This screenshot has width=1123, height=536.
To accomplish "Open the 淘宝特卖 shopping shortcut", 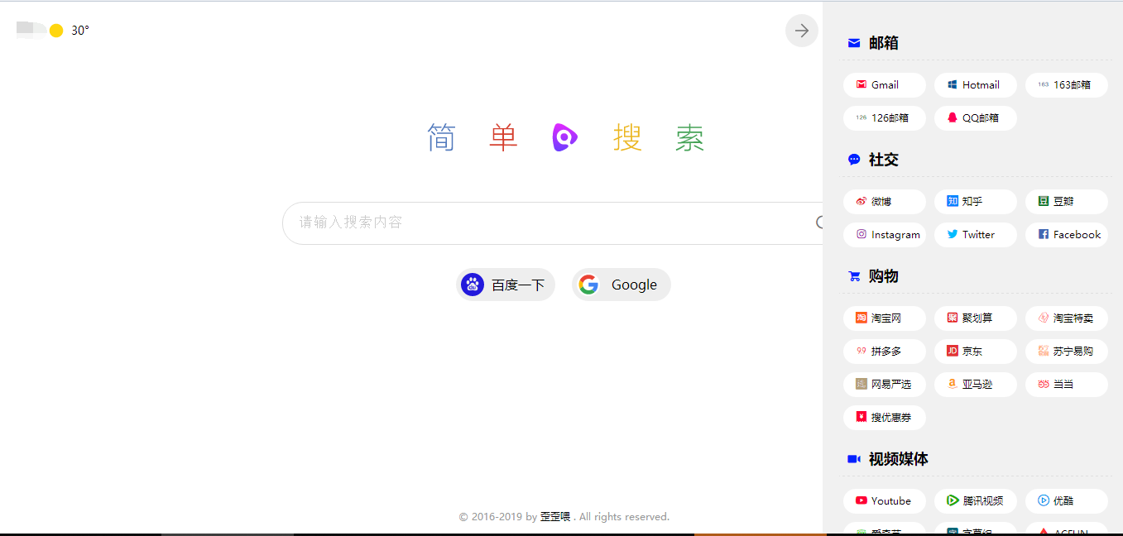I will point(1067,318).
